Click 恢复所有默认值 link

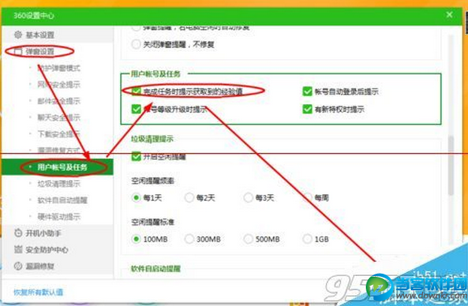coord(38,292)
